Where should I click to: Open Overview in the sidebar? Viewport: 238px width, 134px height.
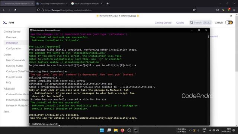tap(11, 37)
